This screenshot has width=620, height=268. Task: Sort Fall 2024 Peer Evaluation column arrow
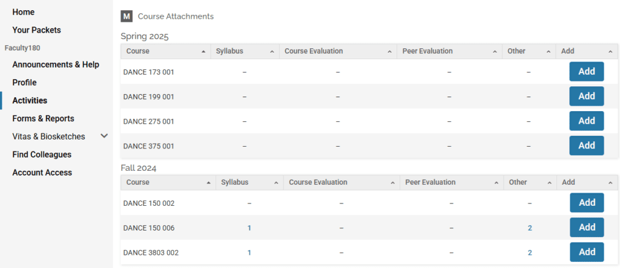coord(496,183)
